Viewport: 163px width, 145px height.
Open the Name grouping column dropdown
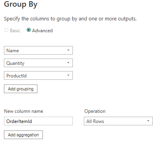click(x=38, y=50)
